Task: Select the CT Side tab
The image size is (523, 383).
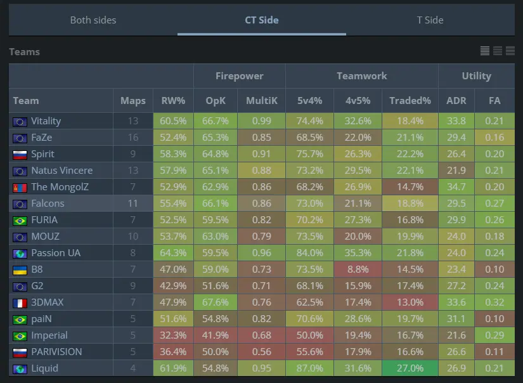Action: click(x=261, y=20)
